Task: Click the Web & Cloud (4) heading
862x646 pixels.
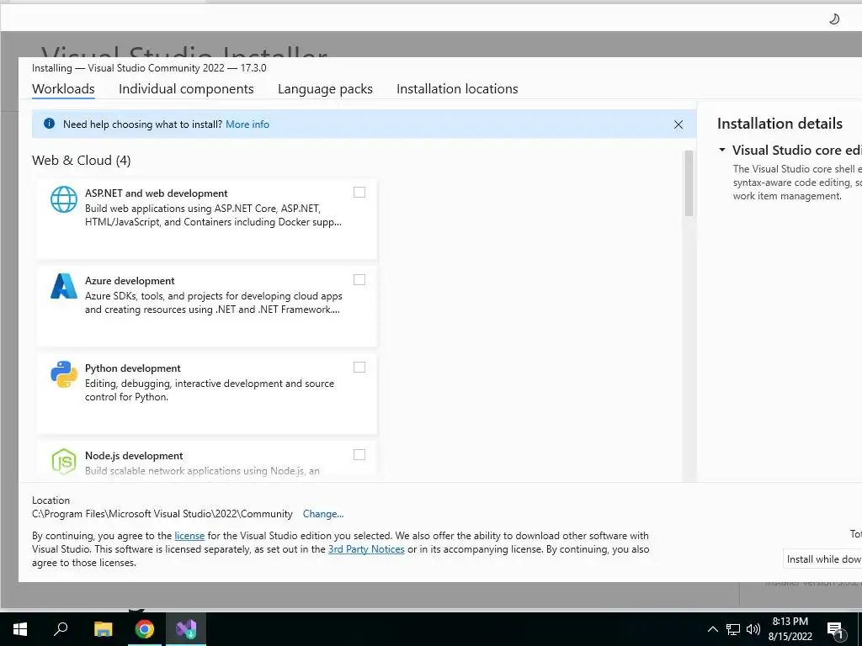Action: click(82, 161)
